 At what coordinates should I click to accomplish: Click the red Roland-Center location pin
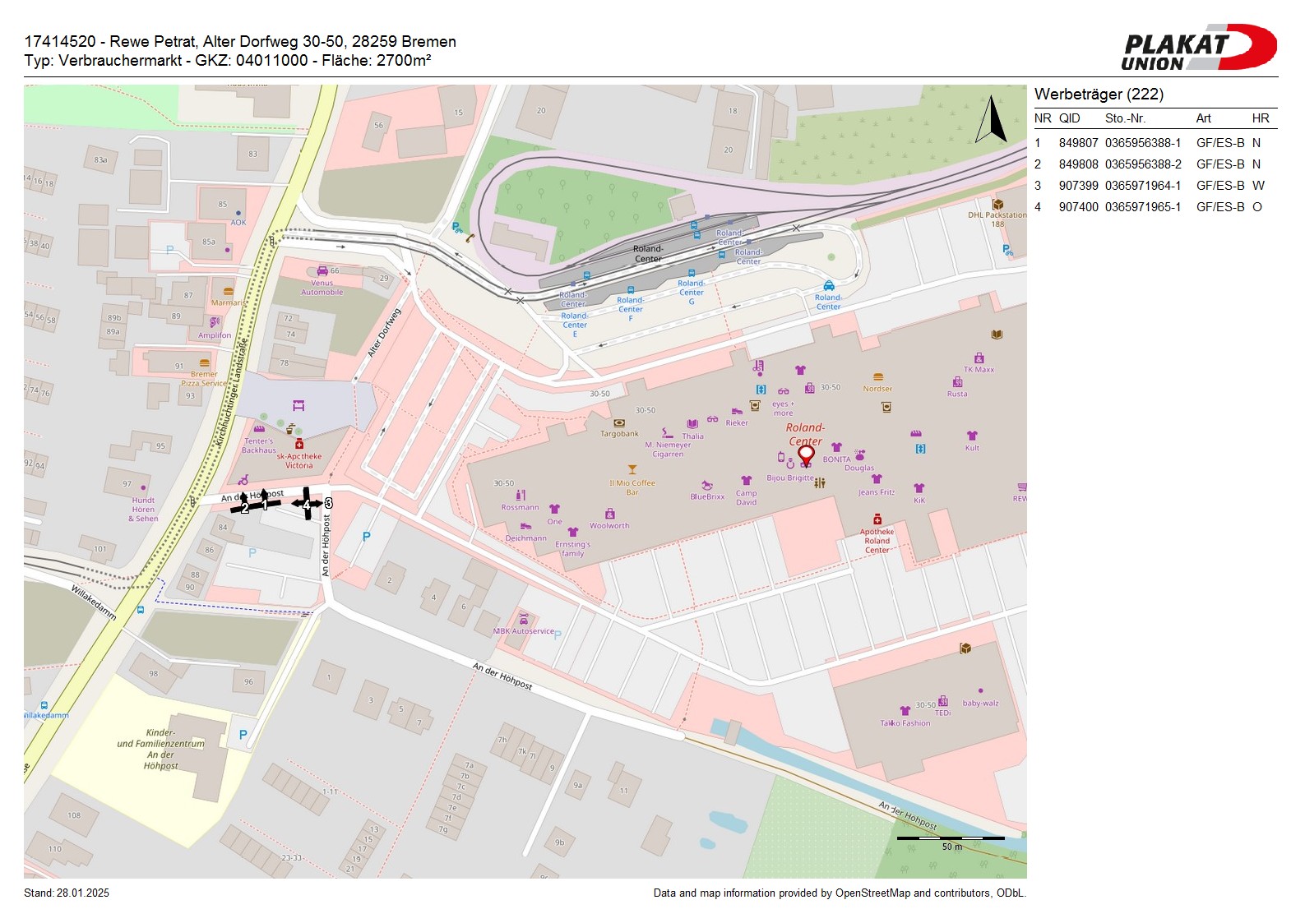coord(806,455)
